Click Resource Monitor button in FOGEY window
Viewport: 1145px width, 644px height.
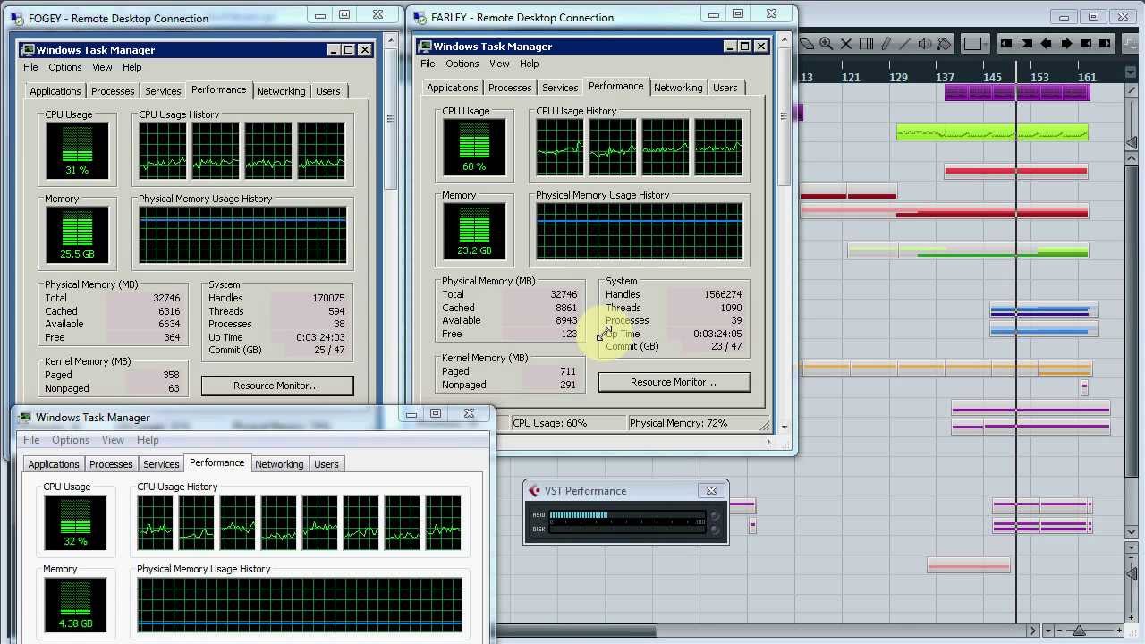coord(276,386)
